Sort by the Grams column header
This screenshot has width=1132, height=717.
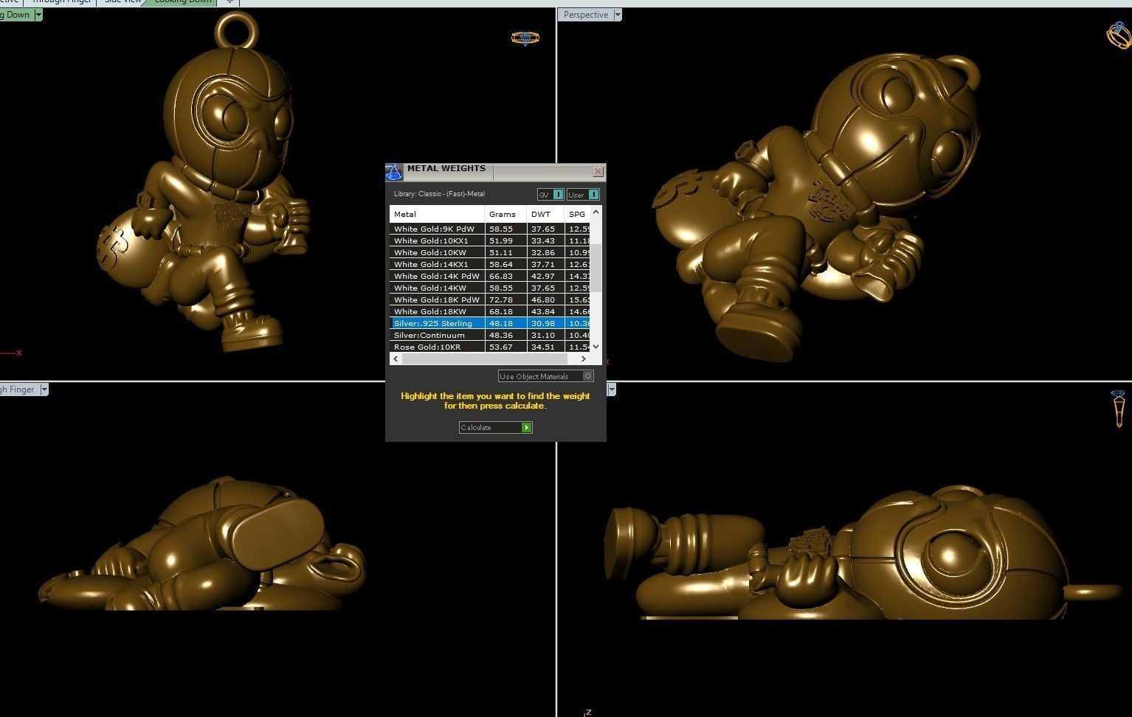coord(505,214)
